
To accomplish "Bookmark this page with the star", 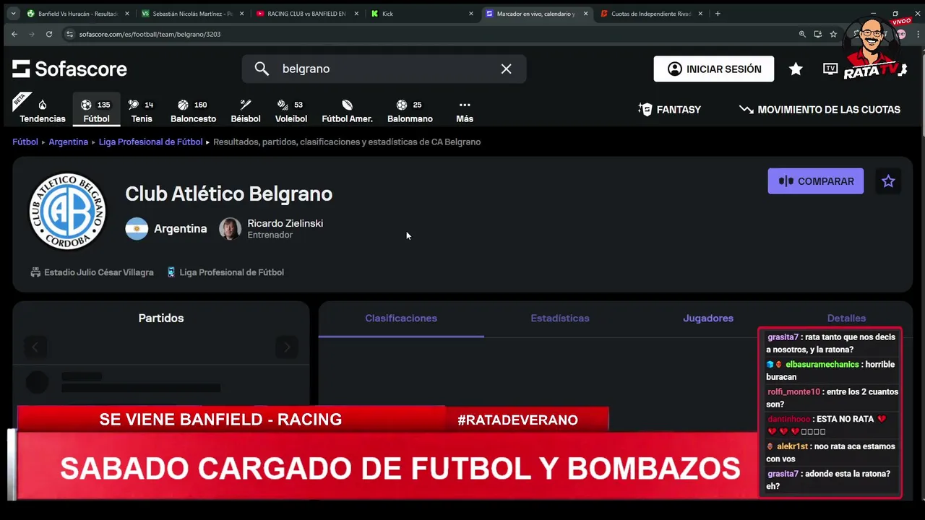I will (833, 34).
